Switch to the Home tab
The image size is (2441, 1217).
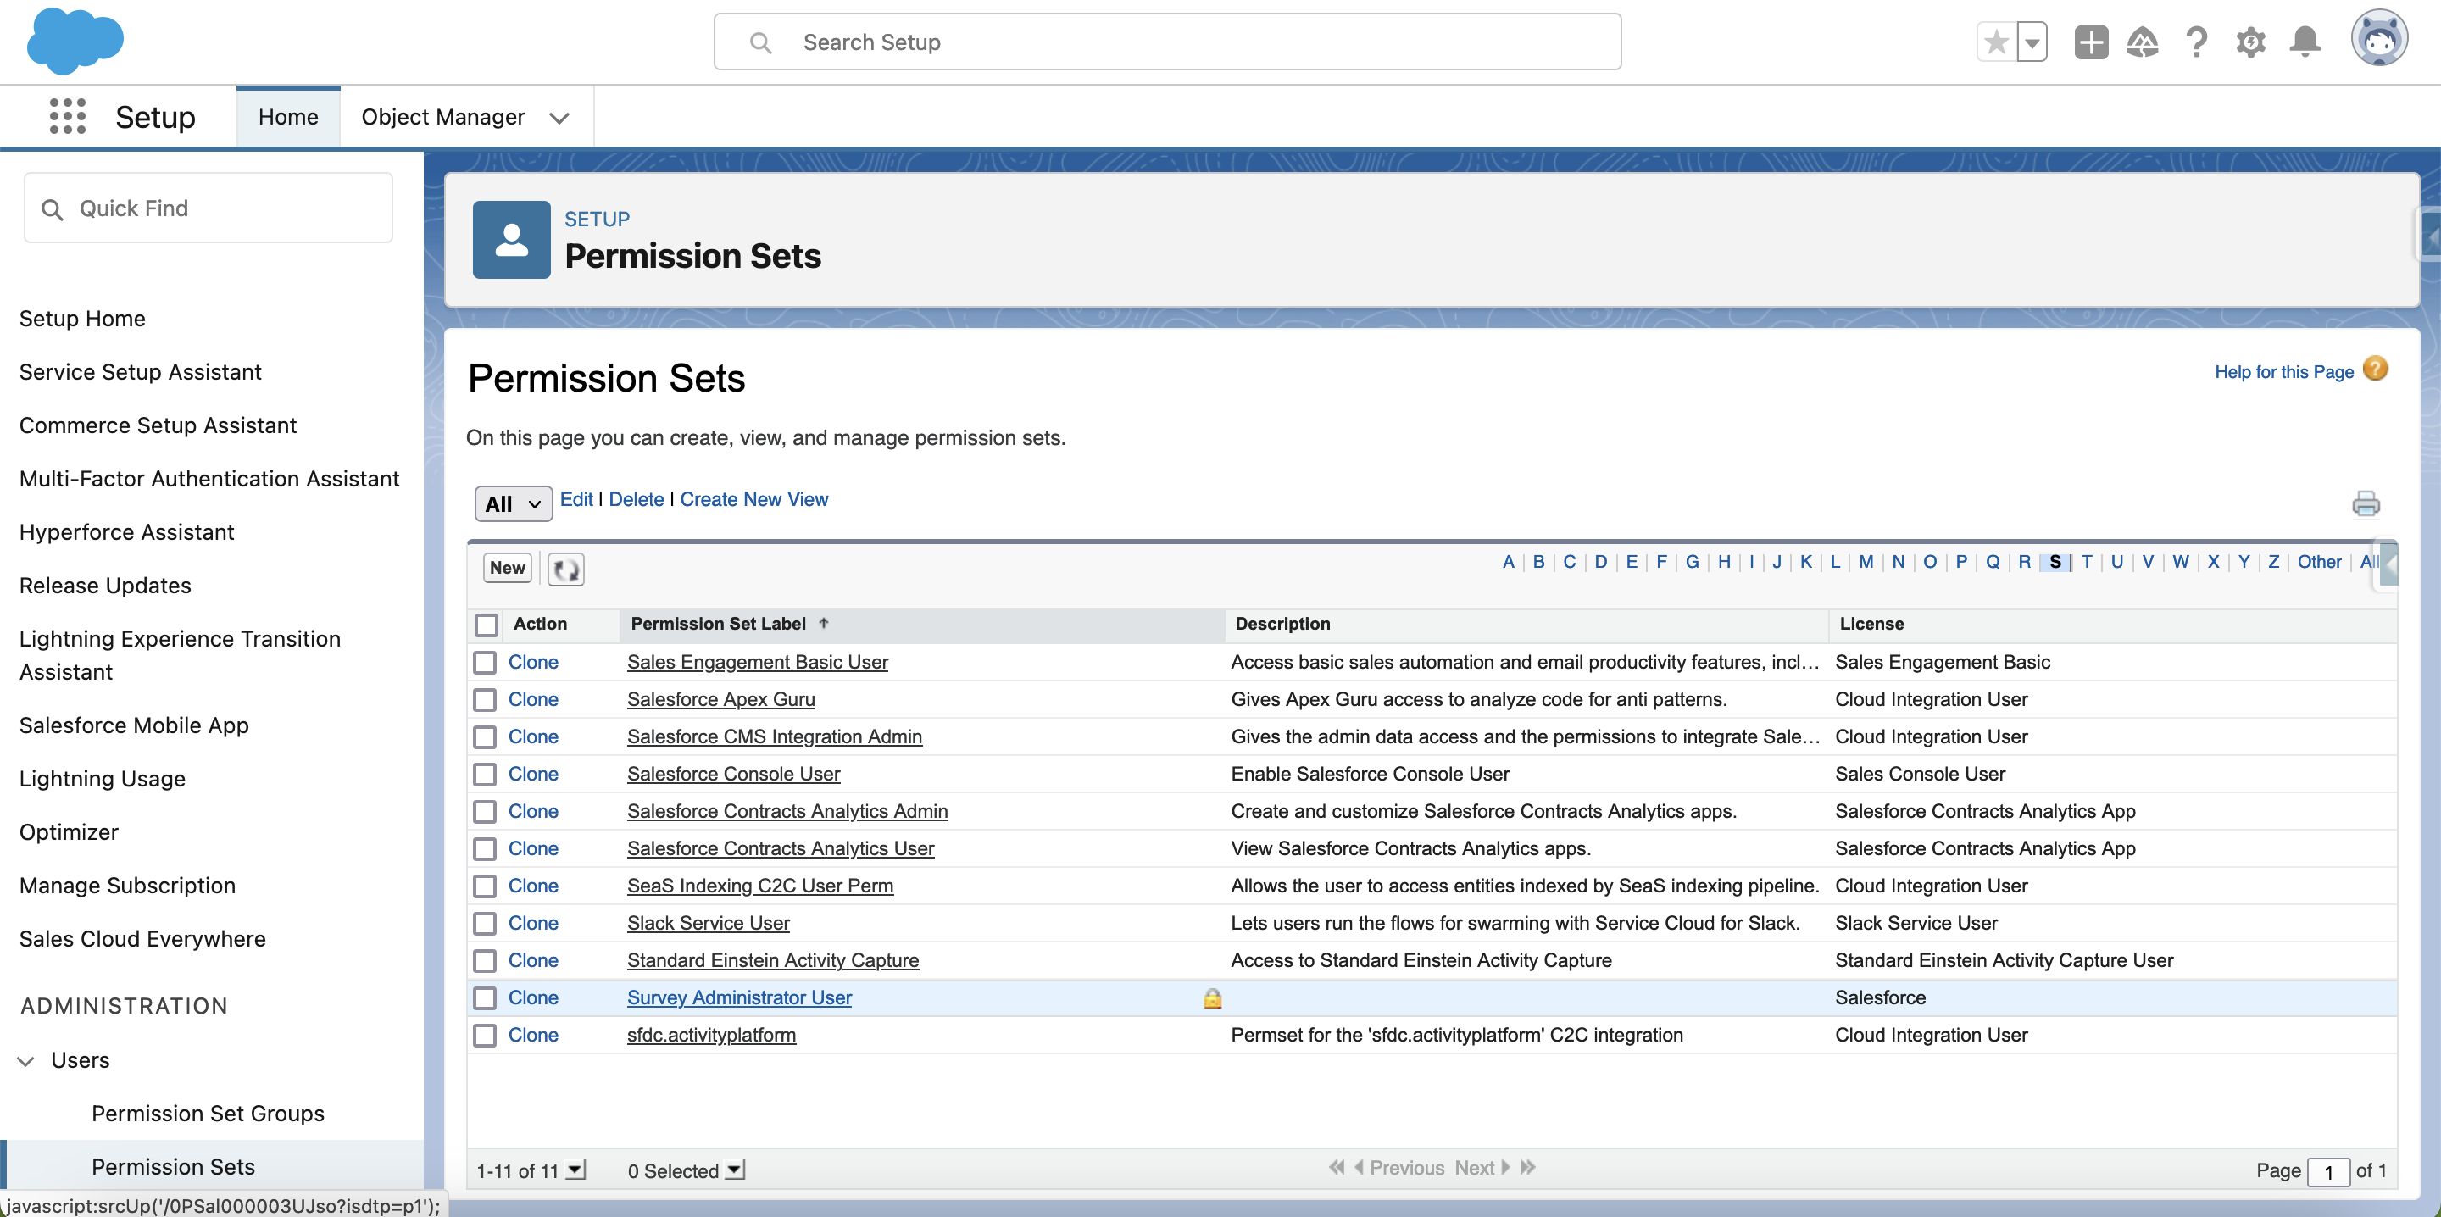(x=288, y=117)
